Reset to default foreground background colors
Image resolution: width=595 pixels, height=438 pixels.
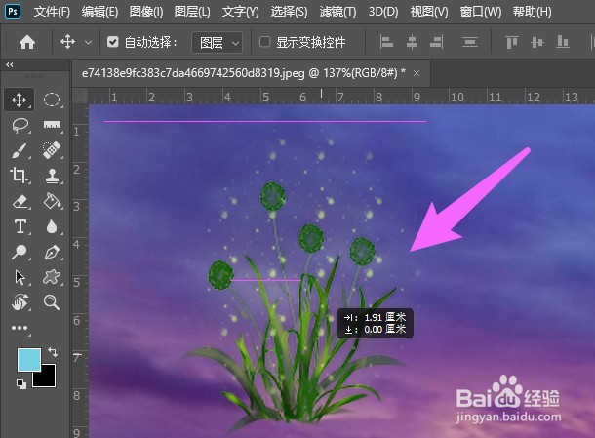coord(21,384)
